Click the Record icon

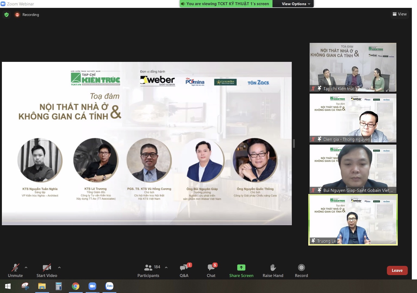301,268
